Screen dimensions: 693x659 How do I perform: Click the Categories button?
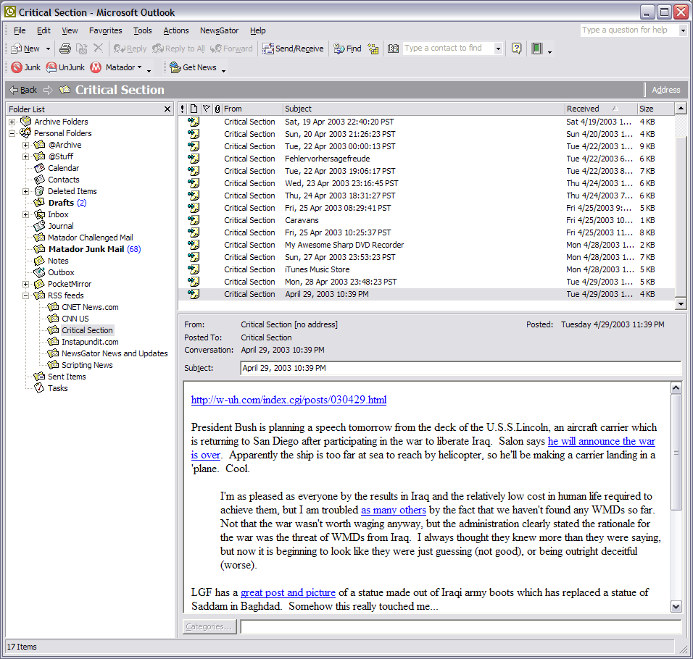(x=209, y=626)
